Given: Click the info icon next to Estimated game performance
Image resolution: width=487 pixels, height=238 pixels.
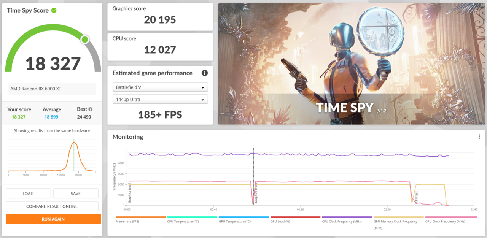Looking at the screenshot, I should click(x=204, y=73).
